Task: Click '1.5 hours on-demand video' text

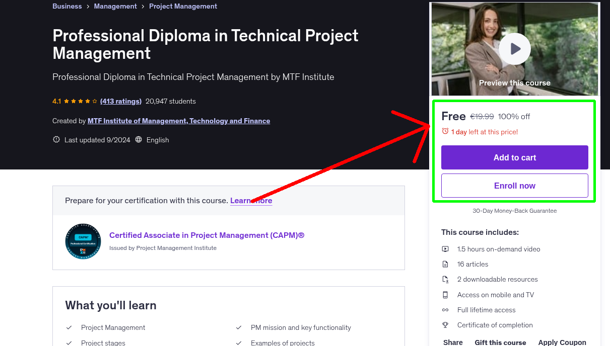Action: 499,249
